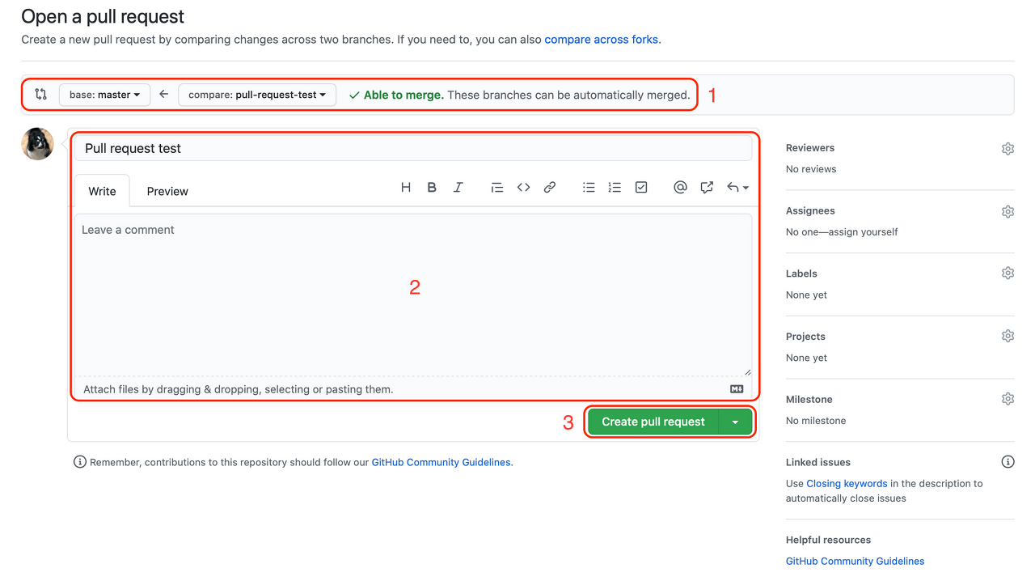Click the assign yourself link

(862, 231)
